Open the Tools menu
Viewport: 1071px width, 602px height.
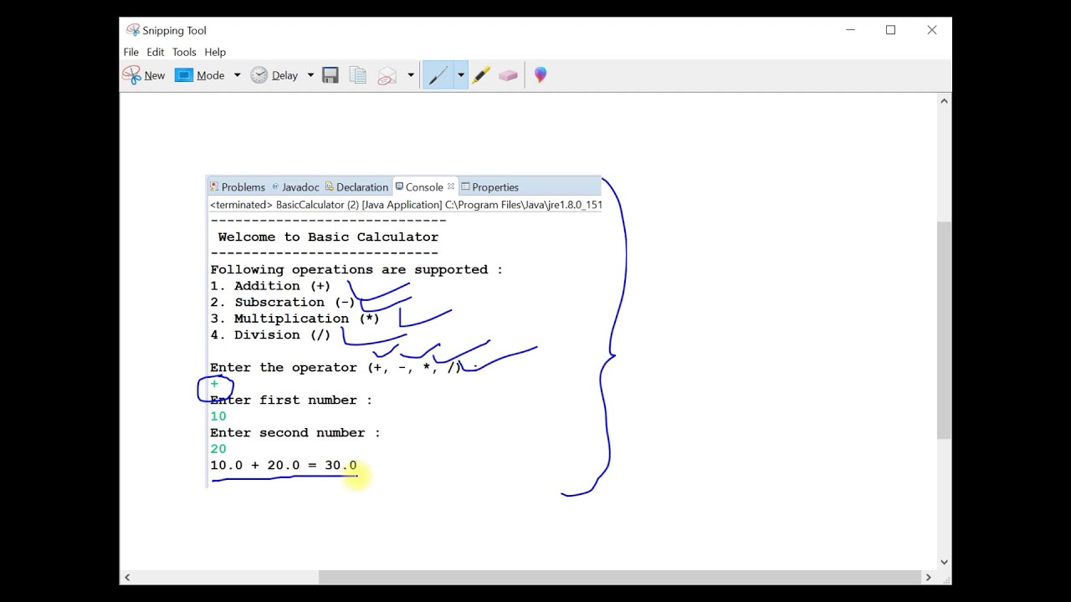[x=184, y=52]
